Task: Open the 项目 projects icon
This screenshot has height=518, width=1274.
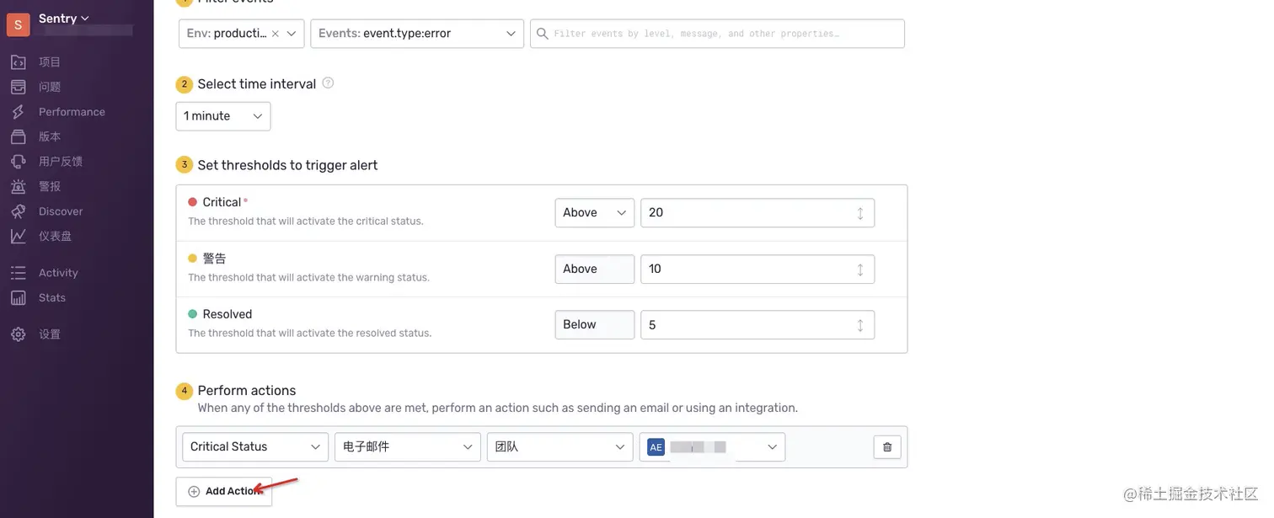Action: [x=19, y=62]
